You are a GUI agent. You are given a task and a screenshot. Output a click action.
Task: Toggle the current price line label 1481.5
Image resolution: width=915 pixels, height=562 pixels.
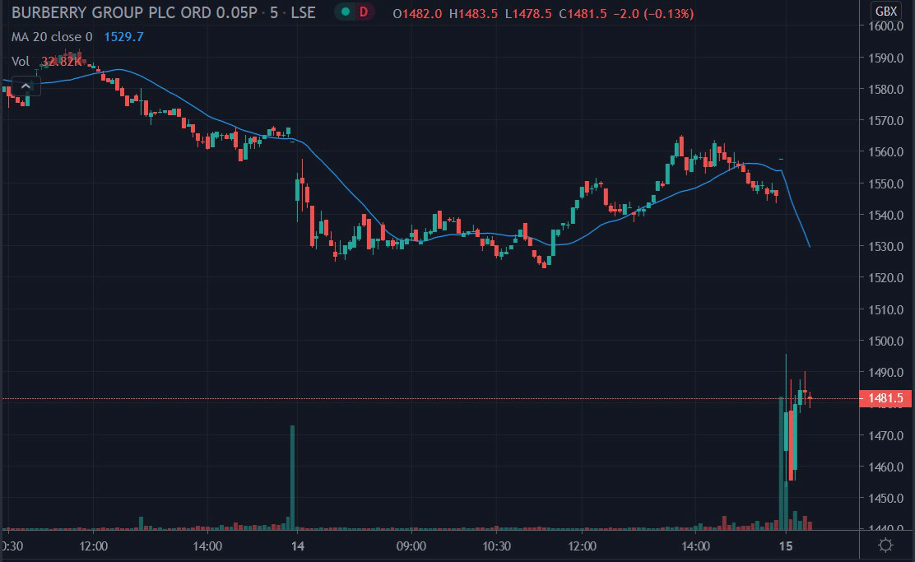[887, 397]
